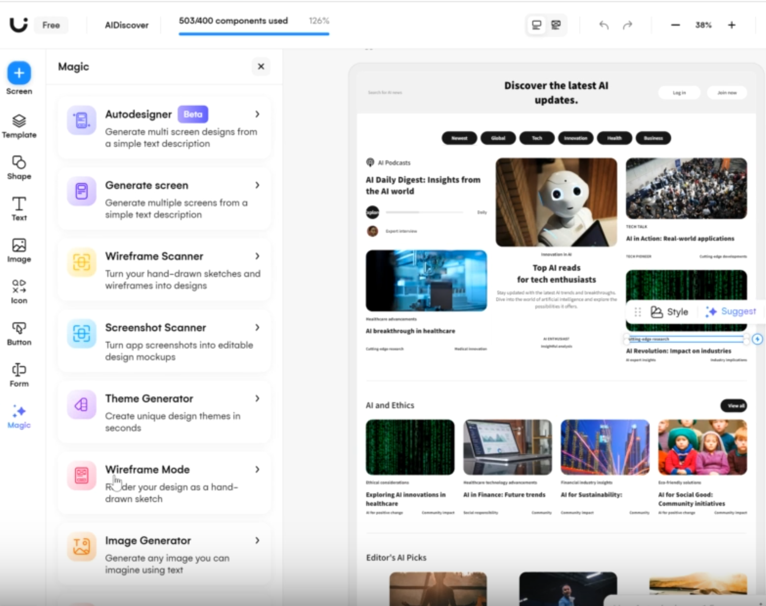The height and width of the screenshot is (606, 766).
Task: Switch to multi-screen view mode
Action: tap(556, 25)
